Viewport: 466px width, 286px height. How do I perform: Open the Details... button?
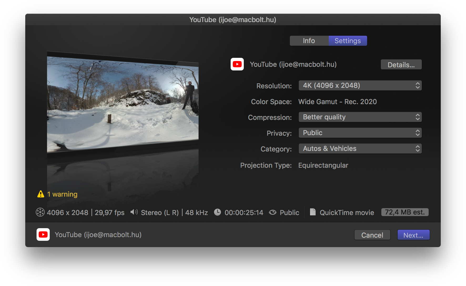[x=401, y=65]
